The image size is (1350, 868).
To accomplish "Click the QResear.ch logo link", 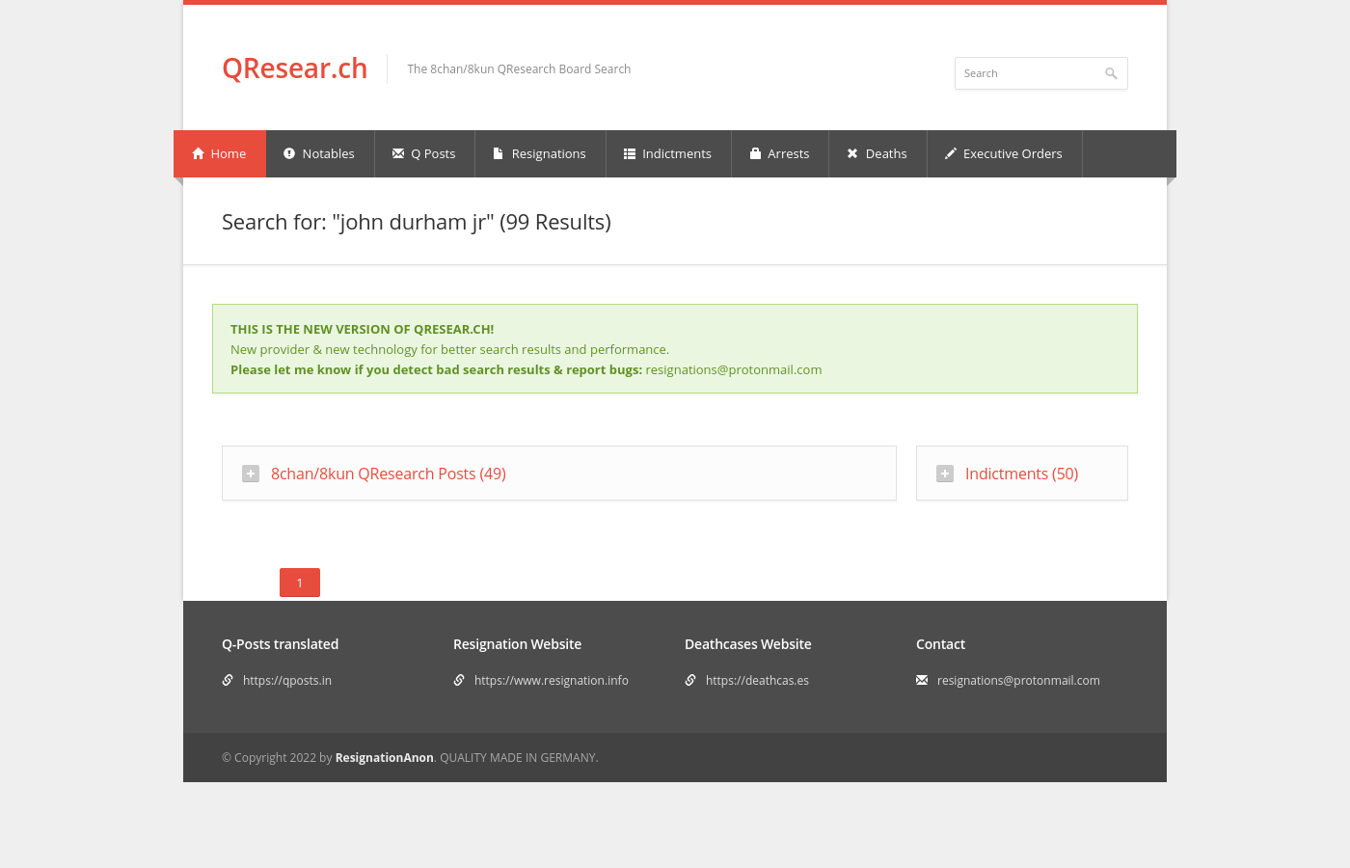I will click(x=295, y=68).
